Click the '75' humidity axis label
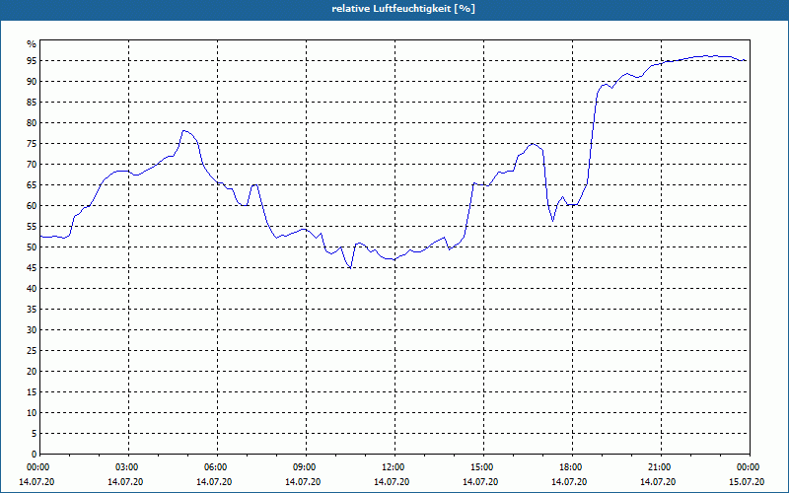789x493 pixels. pyautogui.click(x=32, y=144)
